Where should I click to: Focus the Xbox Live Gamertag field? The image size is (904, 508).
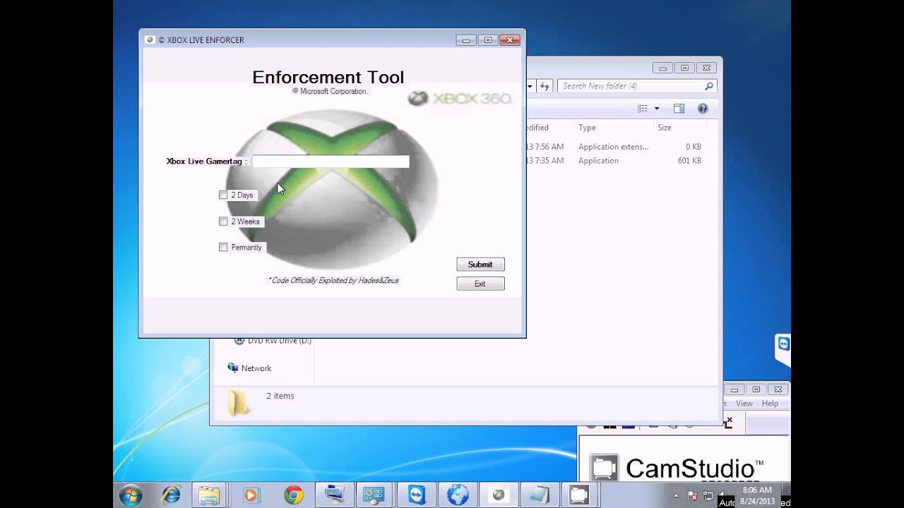pos(331,162)
